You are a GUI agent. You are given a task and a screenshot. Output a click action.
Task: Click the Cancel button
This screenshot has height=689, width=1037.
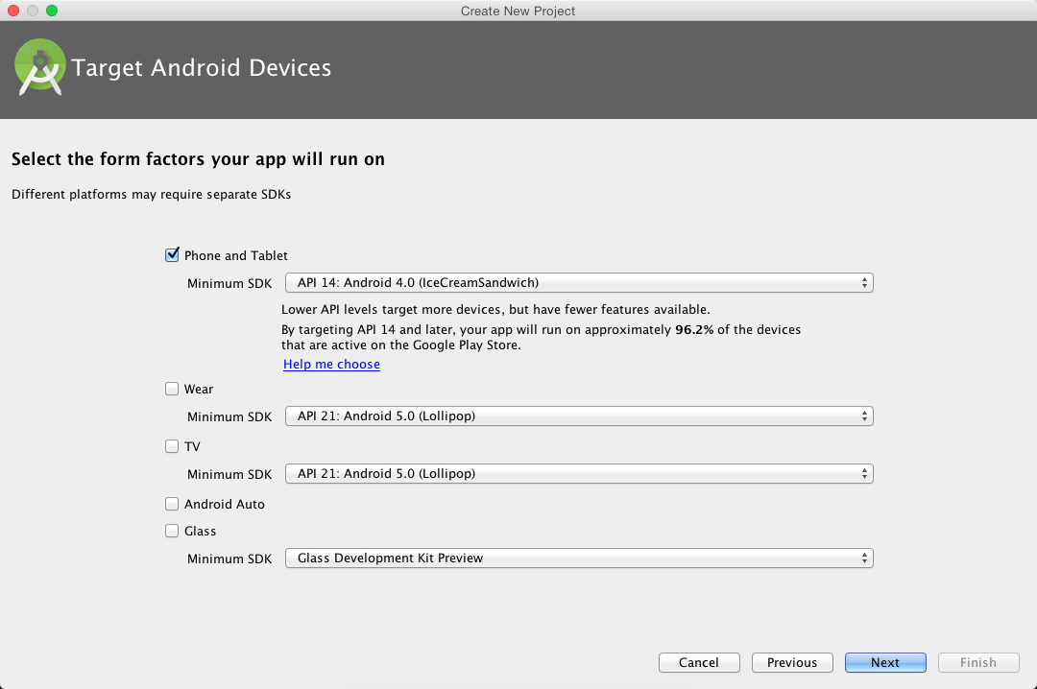coord(699,662)
